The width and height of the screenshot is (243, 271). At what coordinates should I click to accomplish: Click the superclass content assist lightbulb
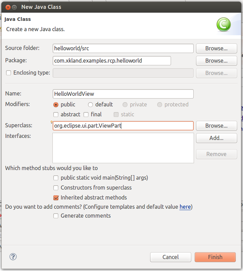[51, 122]
